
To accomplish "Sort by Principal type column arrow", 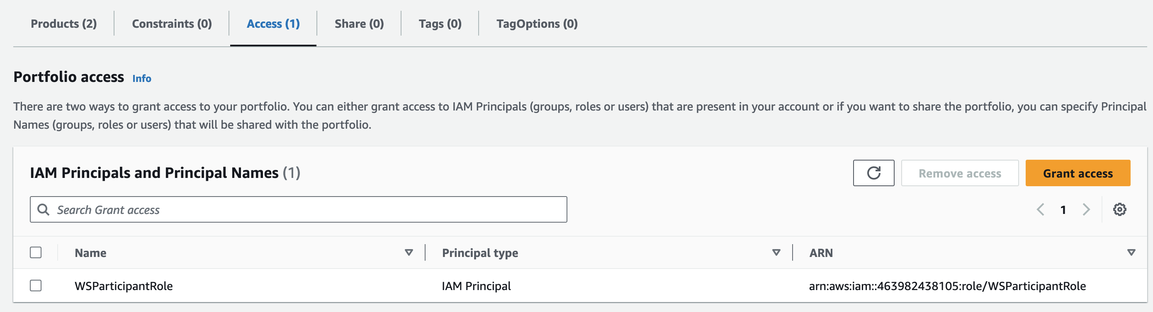I will point(776,253).
